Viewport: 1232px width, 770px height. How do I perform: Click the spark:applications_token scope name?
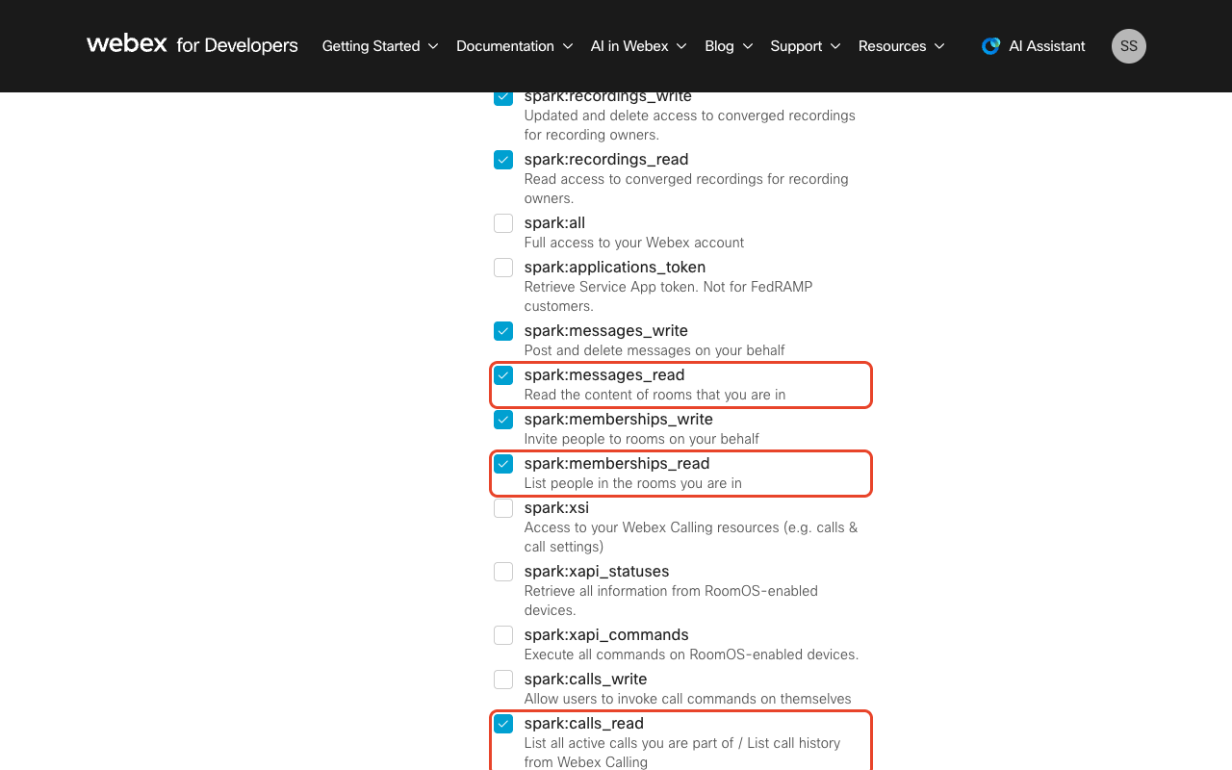pyautogui.click(x=615, y=268)
